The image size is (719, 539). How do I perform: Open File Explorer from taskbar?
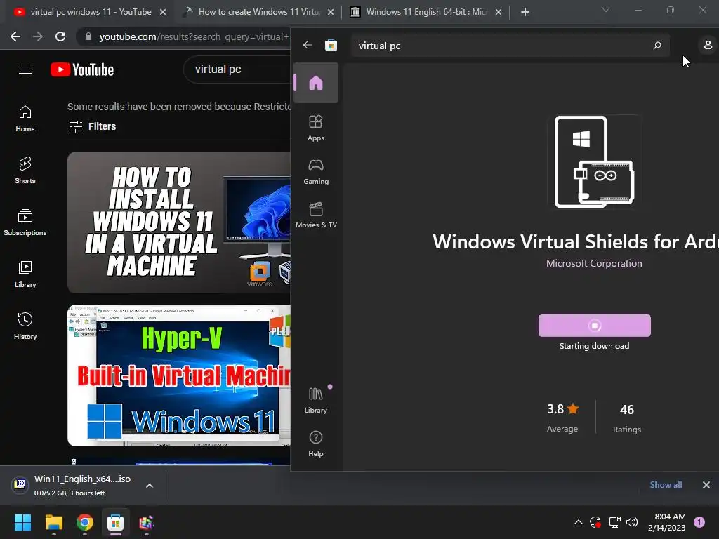[53, 522]
